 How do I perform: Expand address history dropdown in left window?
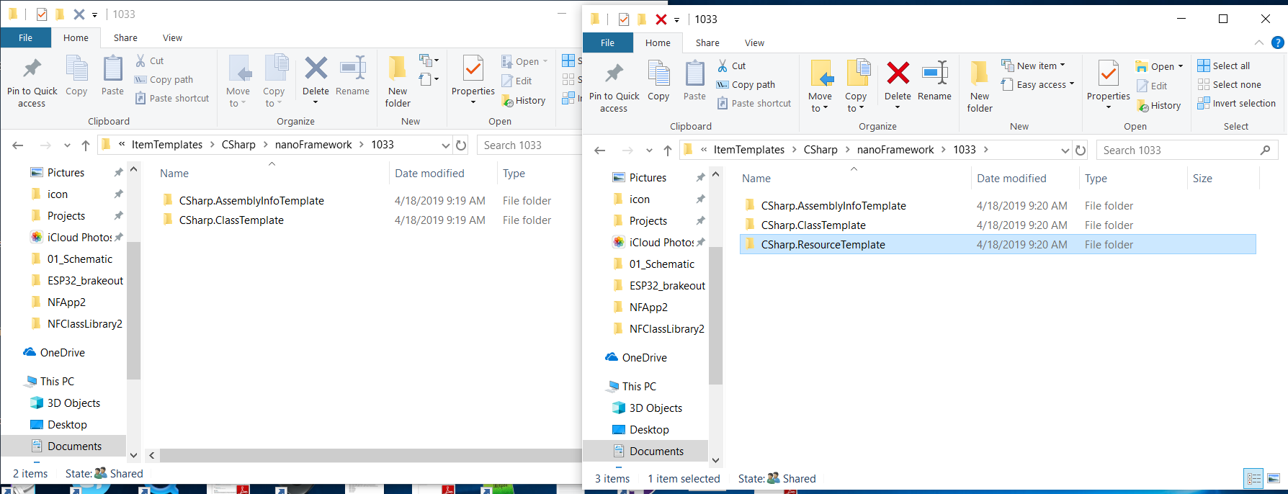point(445,145)
